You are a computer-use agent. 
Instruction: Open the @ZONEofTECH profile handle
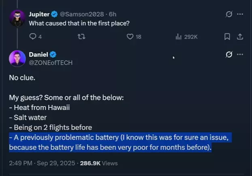point(51,62)
